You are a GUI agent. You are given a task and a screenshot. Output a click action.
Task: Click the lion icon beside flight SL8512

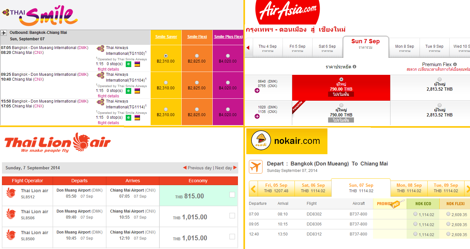click(x=11, y=193)
